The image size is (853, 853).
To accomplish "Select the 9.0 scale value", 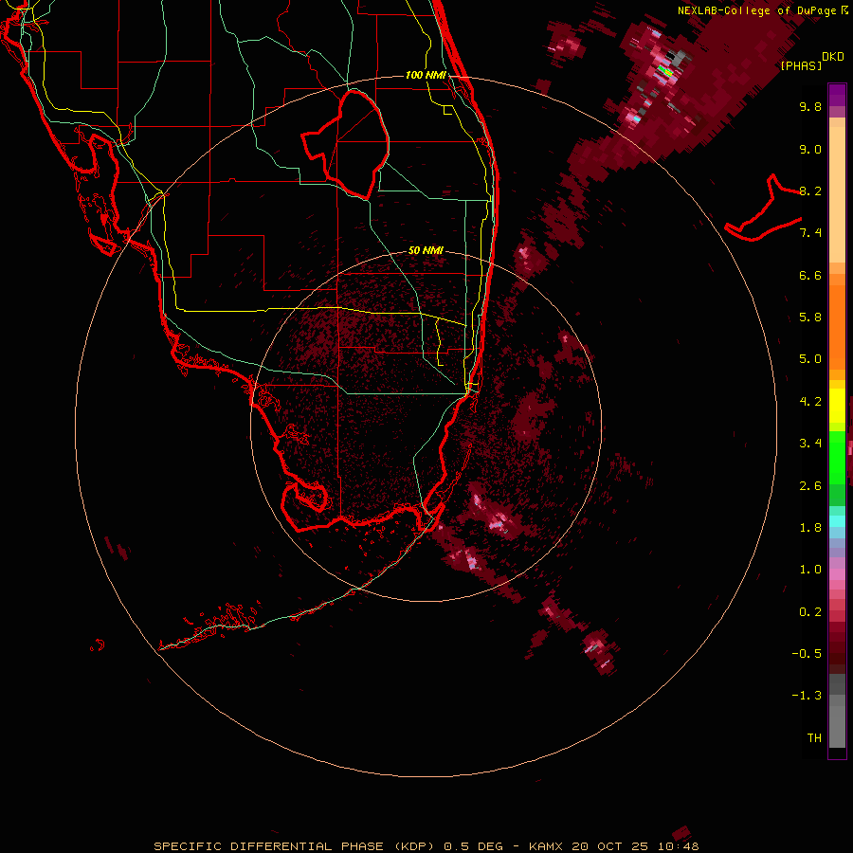I will coord(810,149).
